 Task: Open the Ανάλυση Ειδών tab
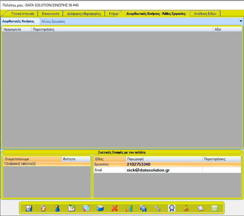(x=205, y=13)
